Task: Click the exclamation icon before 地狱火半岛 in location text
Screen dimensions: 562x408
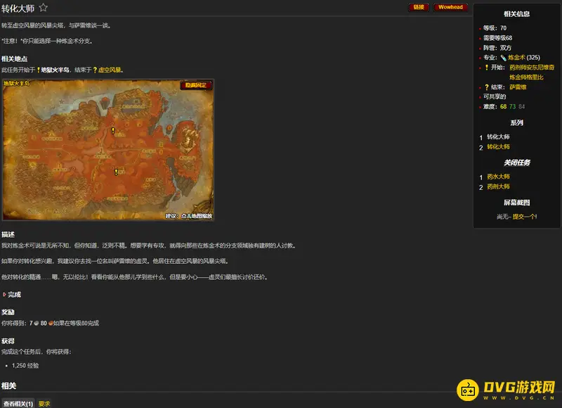Action: [x=39, y=70]
